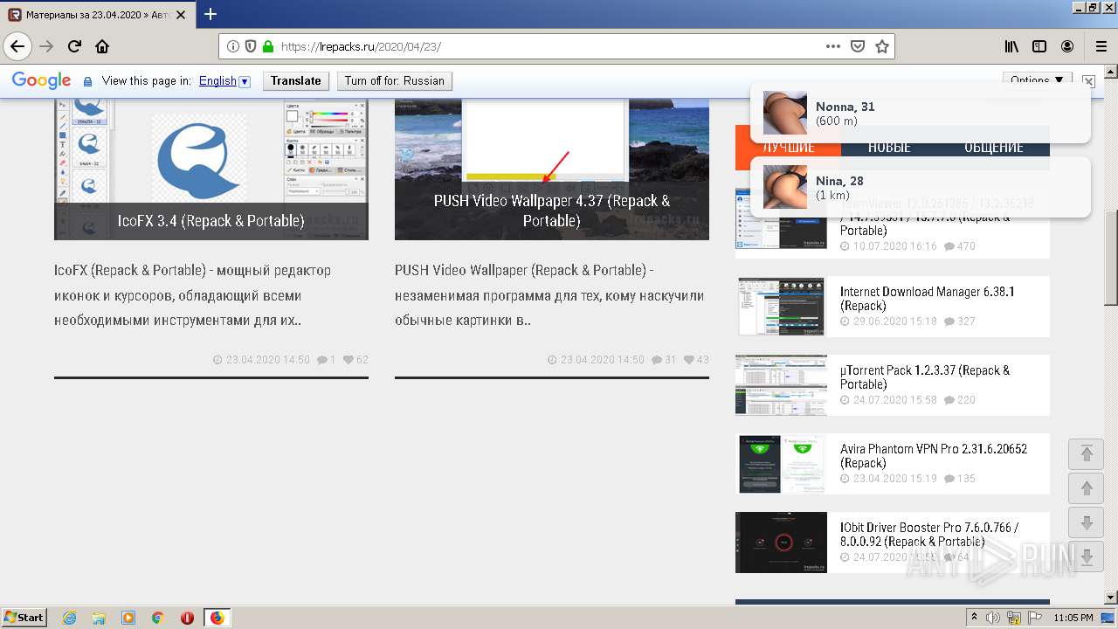
Task: Bookmark this page with the star
Action: pyautogui.click(x=882, y=46)
